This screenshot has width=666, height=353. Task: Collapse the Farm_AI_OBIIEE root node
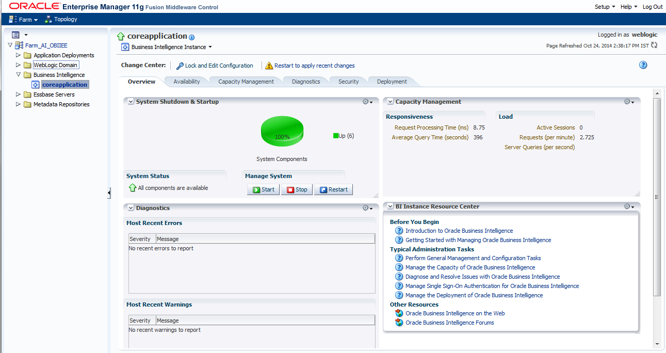tap(10, 45)
